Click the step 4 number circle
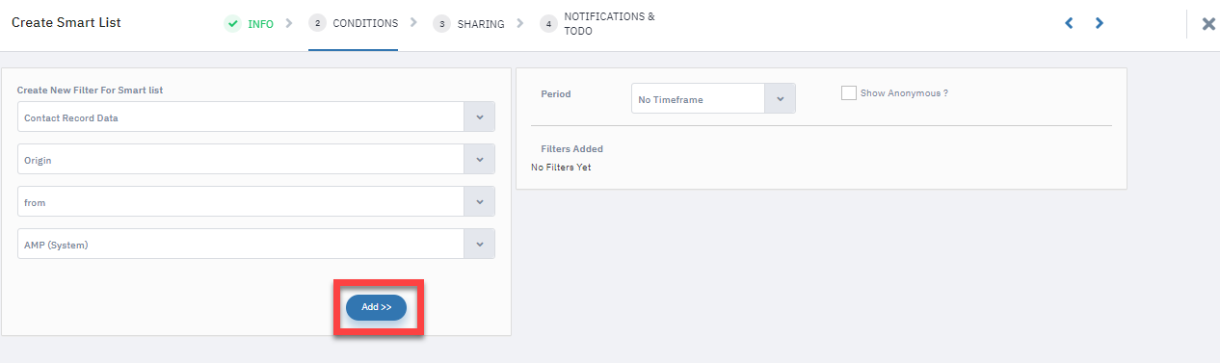 click(x=548, y=24)
